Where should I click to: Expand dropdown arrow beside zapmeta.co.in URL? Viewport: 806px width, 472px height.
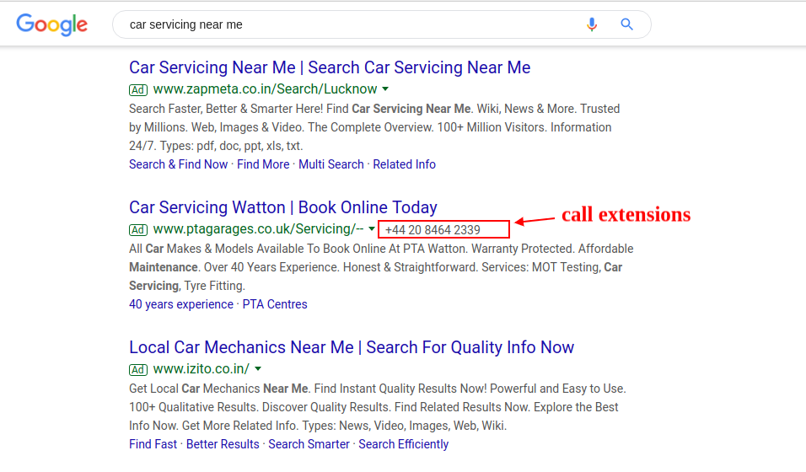pyautogui.click(x=385, y=88)
